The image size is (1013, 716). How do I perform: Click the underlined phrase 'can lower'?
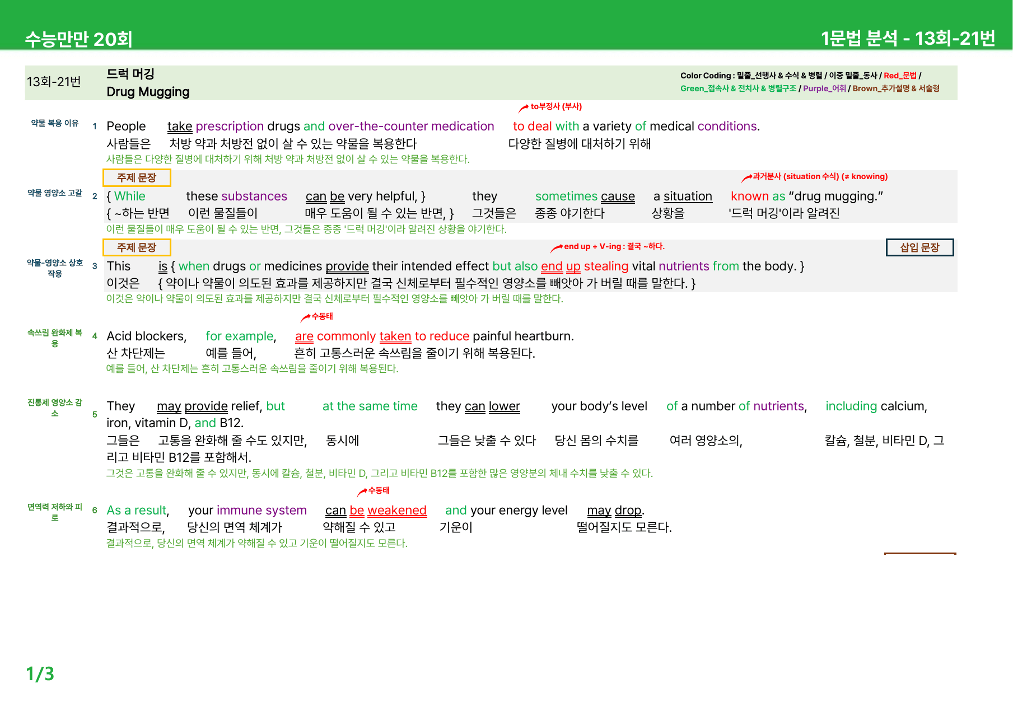[492, 406]
